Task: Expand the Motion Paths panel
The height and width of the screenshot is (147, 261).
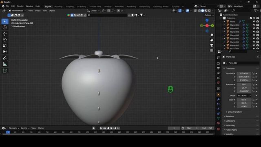Action: (x=231, y=130)
